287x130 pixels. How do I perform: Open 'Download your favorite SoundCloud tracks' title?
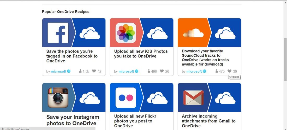click(x=205, y=58)
